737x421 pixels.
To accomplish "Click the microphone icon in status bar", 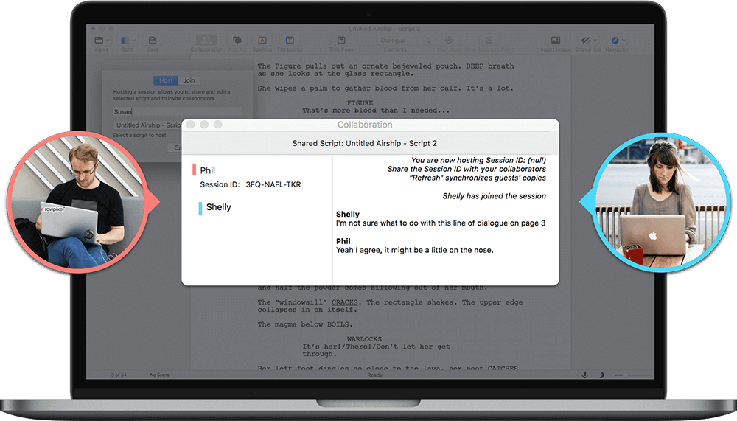I will 584,375.
